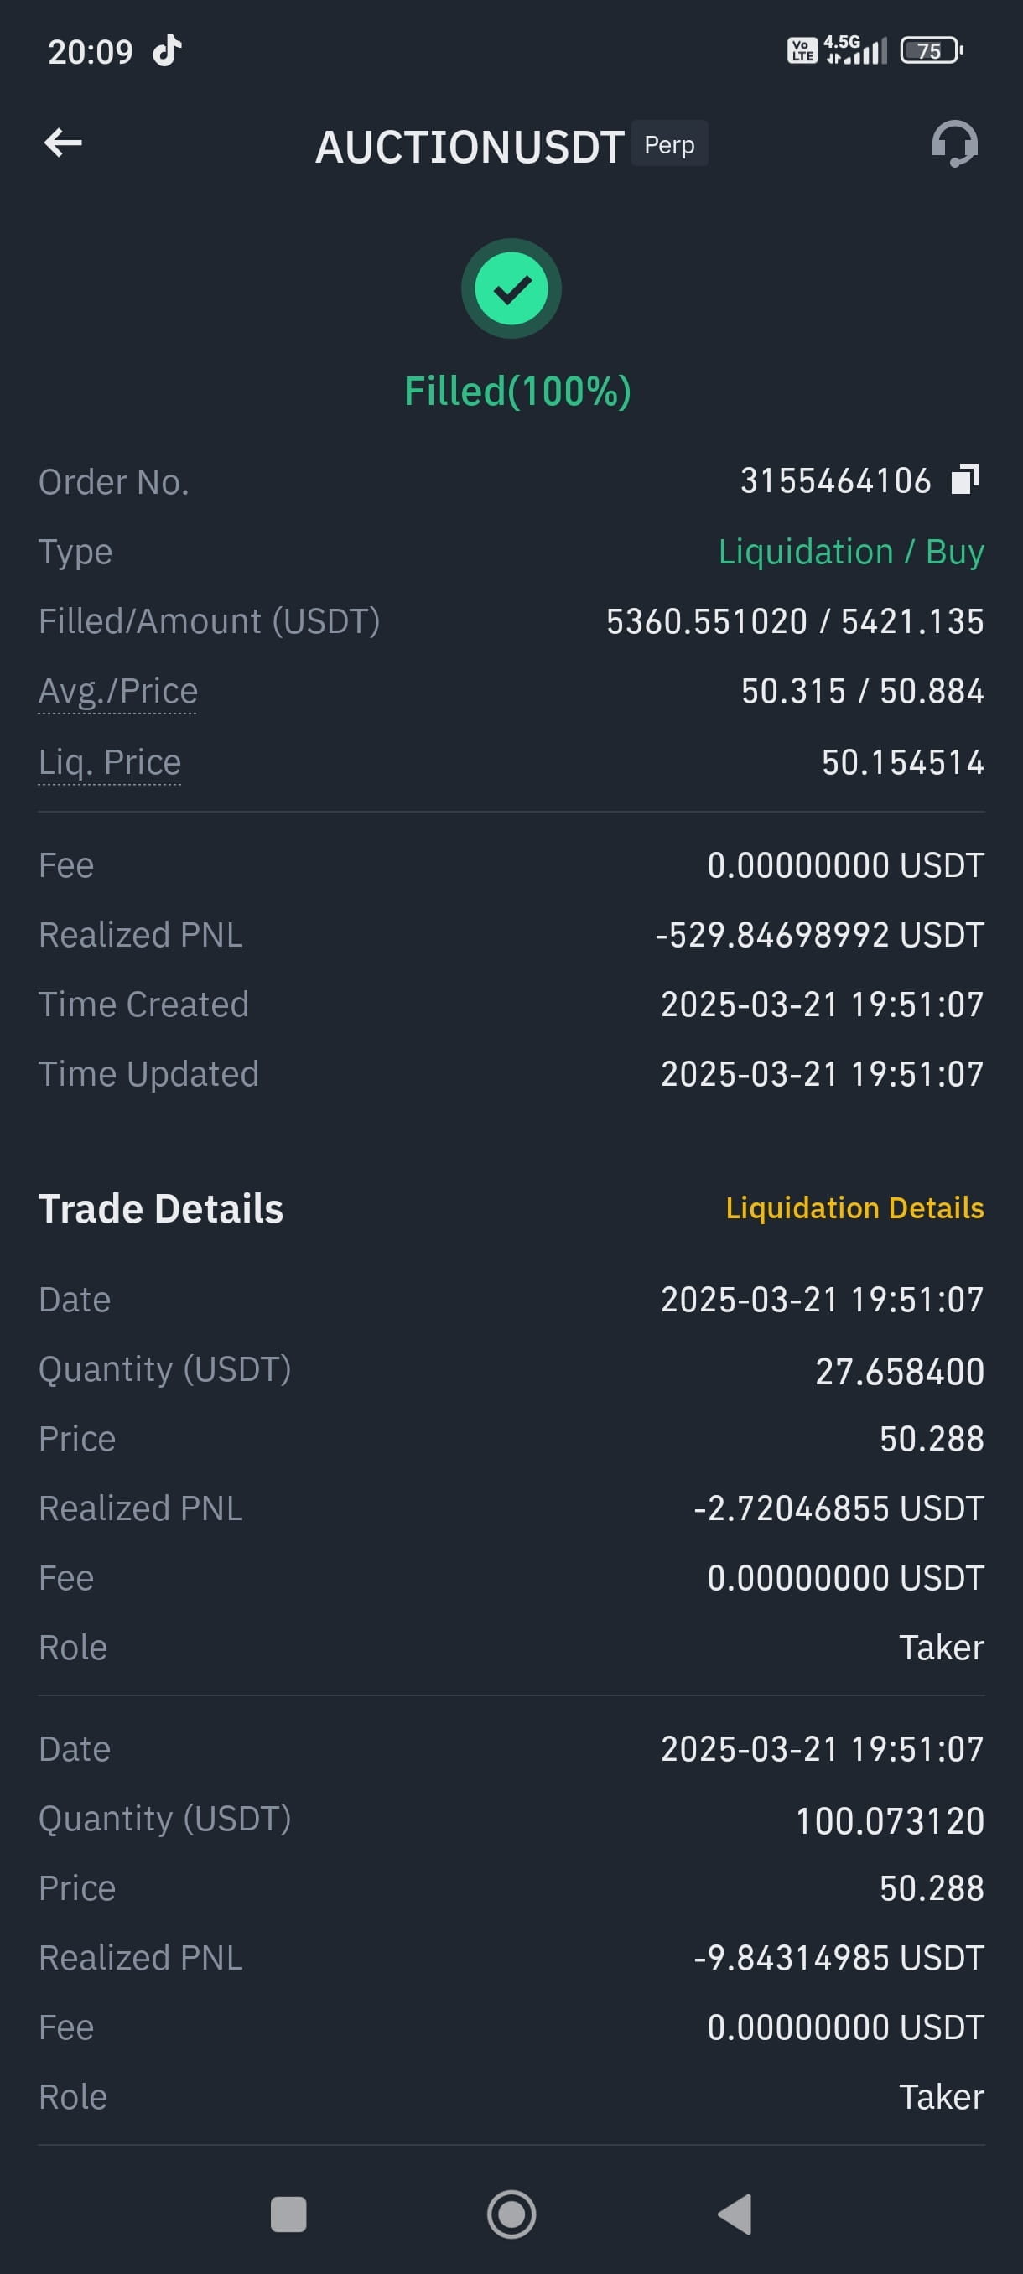The image size is (1023, 2274).
Task: Tap first trade quantity 27.658400
Action: tap(900, 1371)
